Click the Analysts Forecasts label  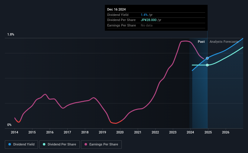pos(224,42)
